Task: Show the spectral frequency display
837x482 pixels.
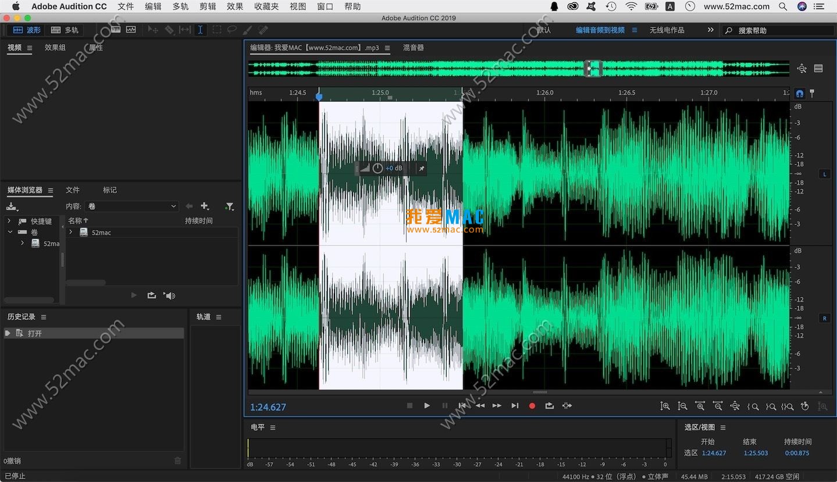Action: (116, 30)
